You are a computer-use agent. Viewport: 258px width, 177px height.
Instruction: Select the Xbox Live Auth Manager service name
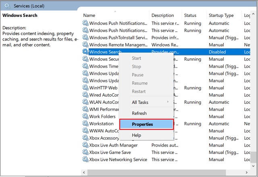[x=113, y=145]
